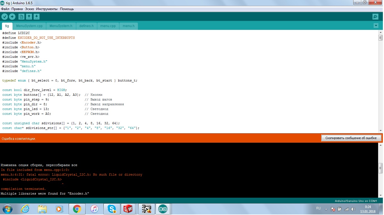
Task: Click the network signal tray icon
Action: [x=346, y=209]
